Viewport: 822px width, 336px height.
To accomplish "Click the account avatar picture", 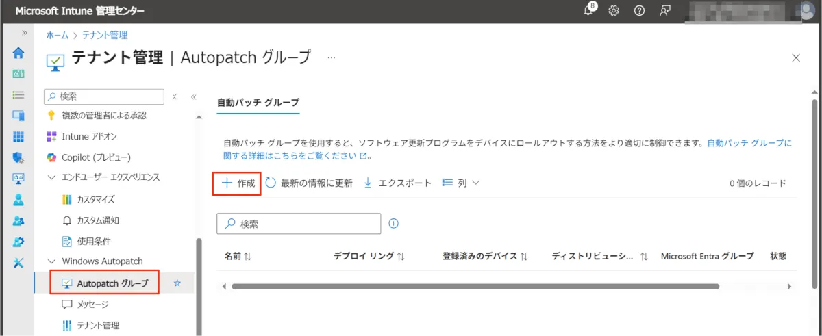I will tap(808, 11).
